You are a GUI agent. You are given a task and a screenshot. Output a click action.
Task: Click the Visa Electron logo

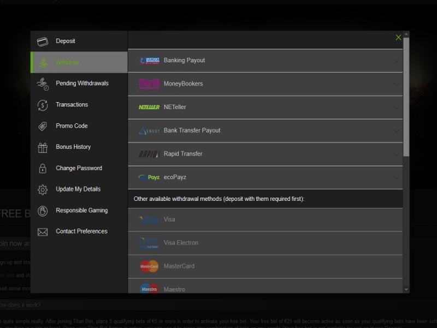[x=149, y=243]
